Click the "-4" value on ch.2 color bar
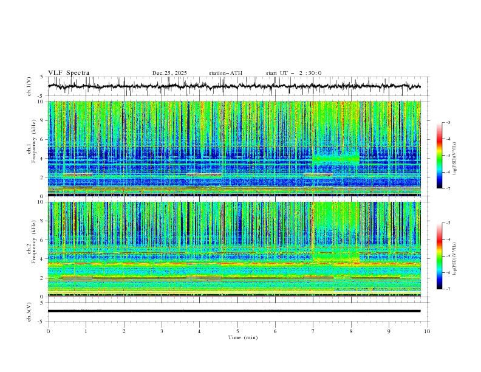The width and height of the screenshot is (481, 372). point(448,239)
